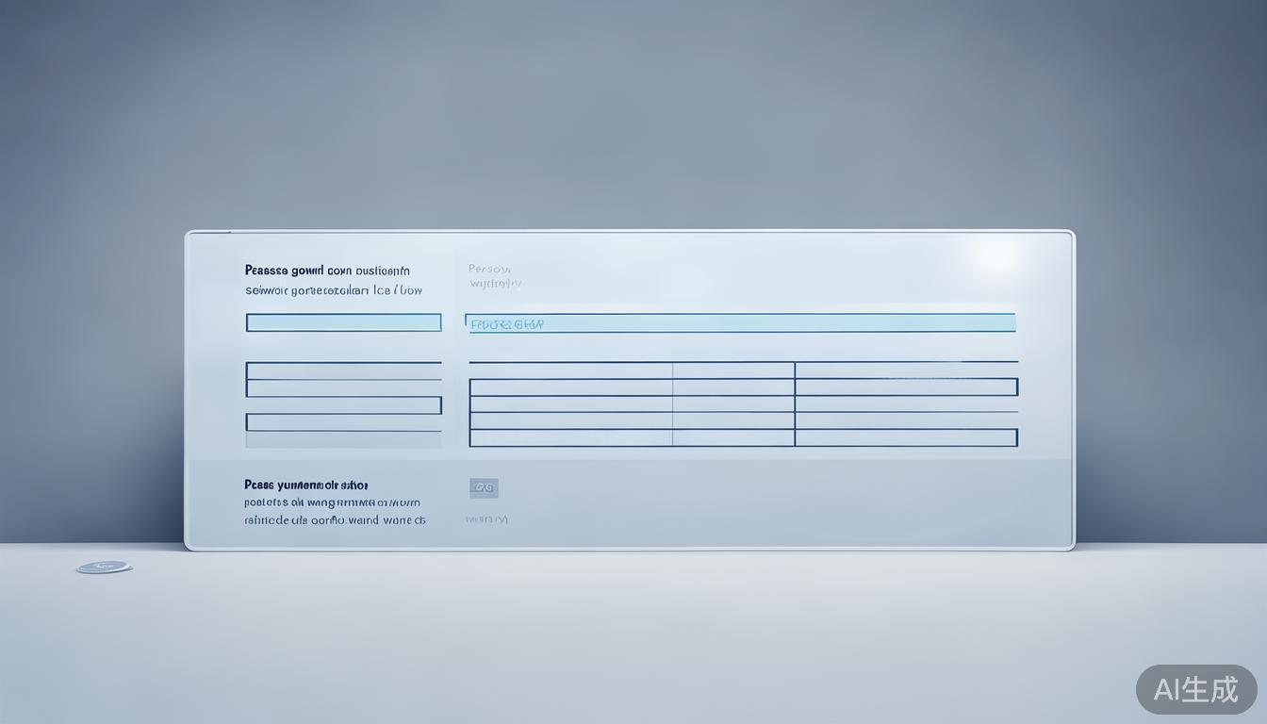Pick the bottom-right cell of the right table
The image size is (1267, 724).
click(906, 437)
